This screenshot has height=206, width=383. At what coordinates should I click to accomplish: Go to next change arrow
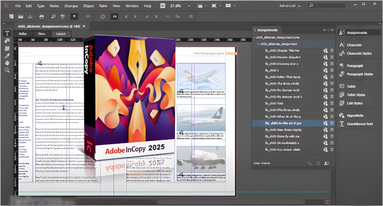[x=135, y=17]
